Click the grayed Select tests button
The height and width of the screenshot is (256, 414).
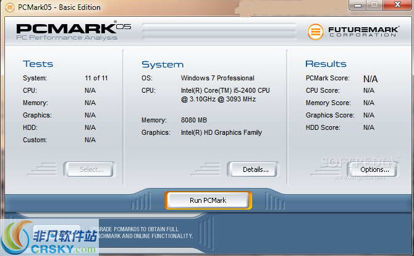89,169
